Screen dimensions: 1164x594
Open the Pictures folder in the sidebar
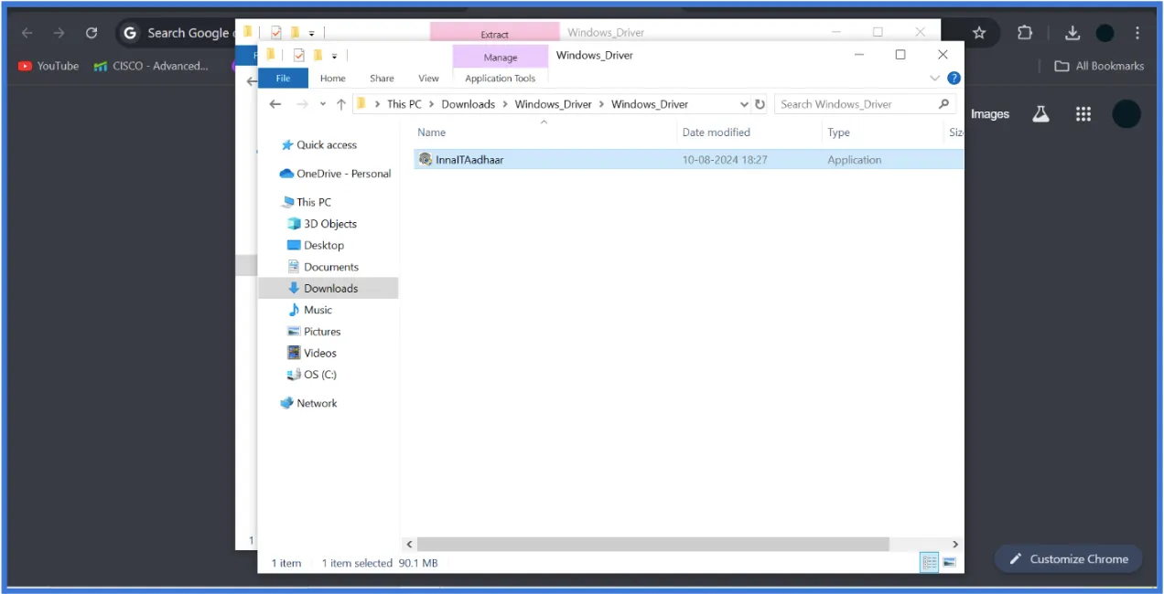tap(314, 332)
